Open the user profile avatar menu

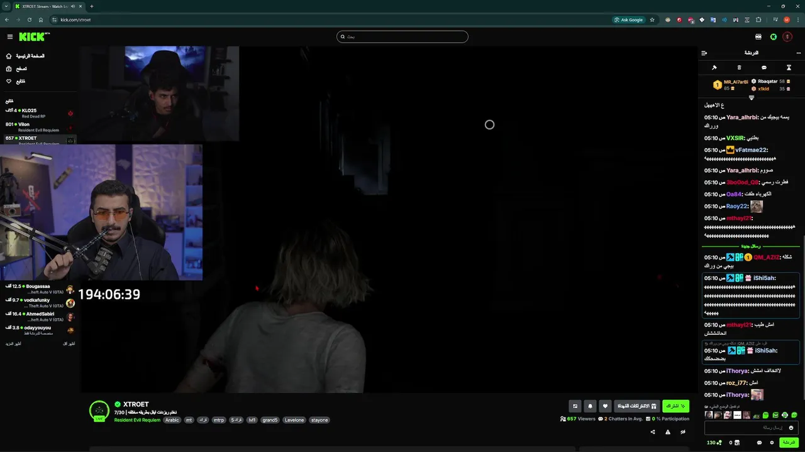click(x=787, y=37)
